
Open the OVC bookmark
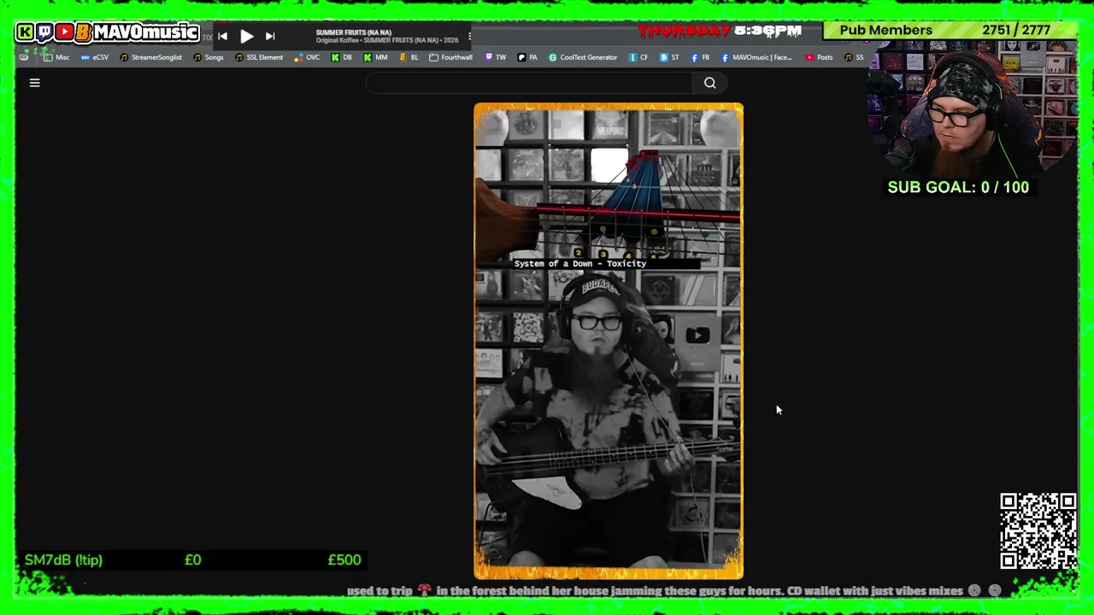(x=307, y=57)
